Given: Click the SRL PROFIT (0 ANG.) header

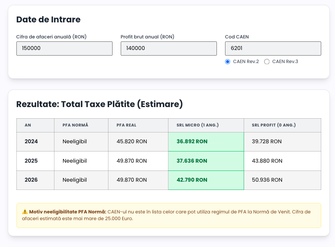Looking at the screenshot, I should [274, 125].
